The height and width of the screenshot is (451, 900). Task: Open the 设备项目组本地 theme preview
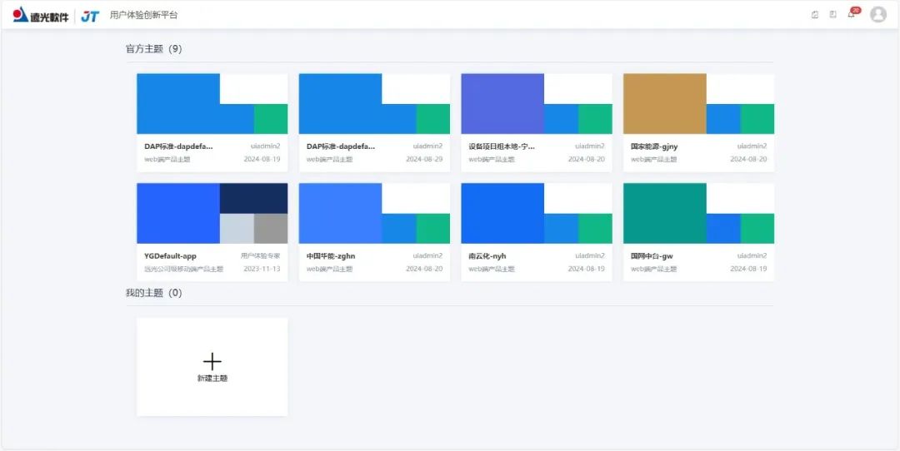[536, 103]
